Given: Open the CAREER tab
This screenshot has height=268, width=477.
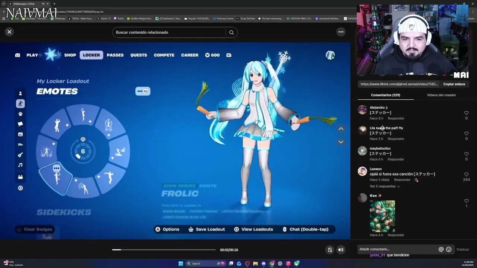Looking at the screenshot, I should (x=190, y=55).
